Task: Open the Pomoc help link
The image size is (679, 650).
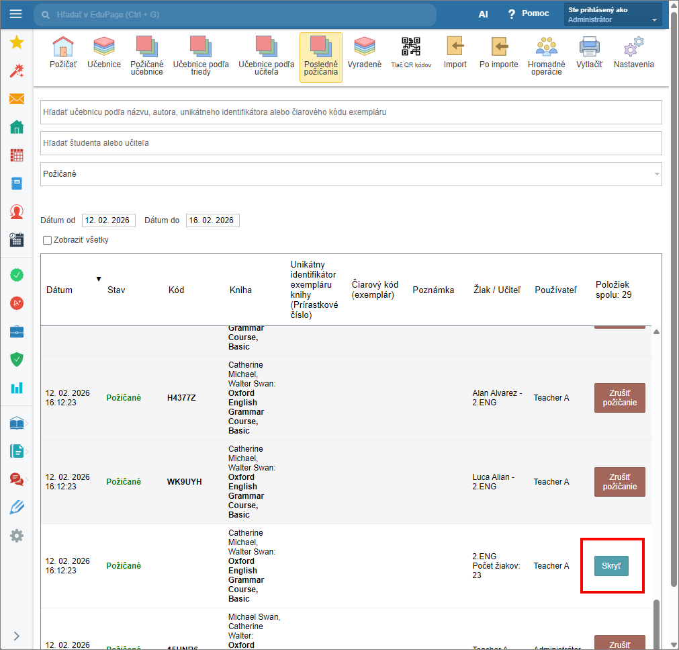Action: click(x=528, y=14)
